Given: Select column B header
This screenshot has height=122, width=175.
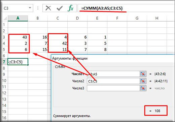Looking at the screenshot, I should click(x=38, y=18).
